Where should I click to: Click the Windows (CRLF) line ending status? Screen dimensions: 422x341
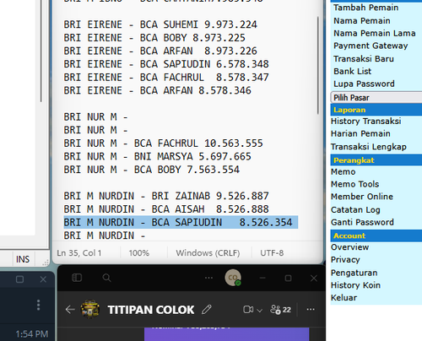click(x=208, y=253)
